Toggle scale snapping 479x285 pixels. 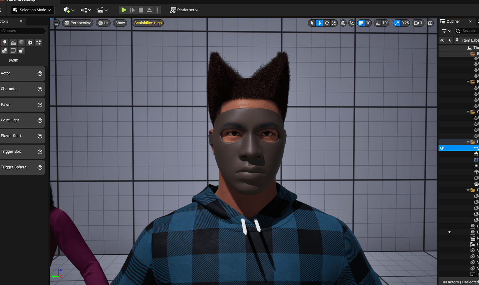click(x=397, y=23)
